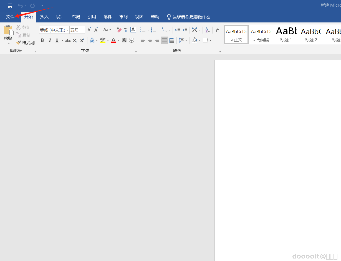Click the Format Painter (格式刷) button

[26, 43]
